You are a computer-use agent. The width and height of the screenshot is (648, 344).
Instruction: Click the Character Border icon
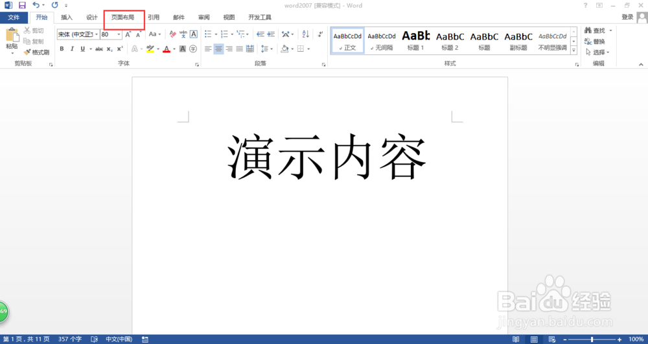point(193,34)
